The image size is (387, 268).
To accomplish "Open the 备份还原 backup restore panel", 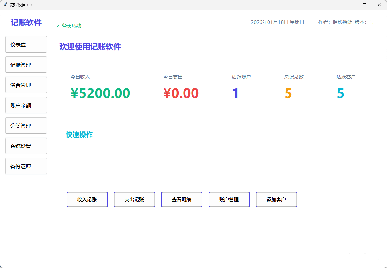I will pyautogui.click(x=26, y=166).
